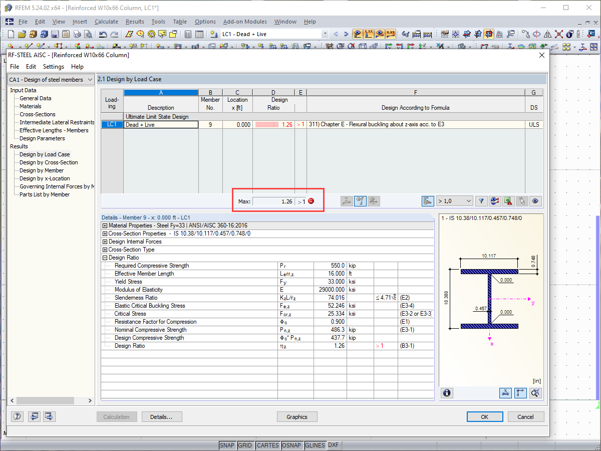Select the LC1 row header cell
601x451 pixels.
[x=112, y=125]
